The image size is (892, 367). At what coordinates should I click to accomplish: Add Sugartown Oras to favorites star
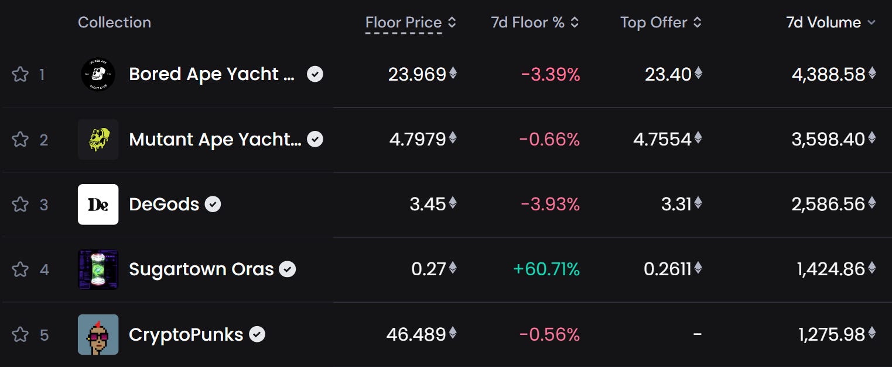(20, 269)
